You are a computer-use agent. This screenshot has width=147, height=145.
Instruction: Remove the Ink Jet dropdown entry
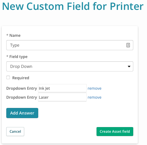94,88
